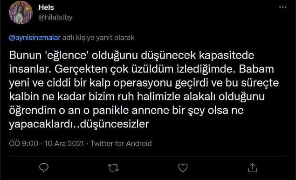Image resolution: width=296 pixels, height=180 pixels.
Task: Select the word 'öğrendim' in the tweet text
Action: [x=32, y=111]
